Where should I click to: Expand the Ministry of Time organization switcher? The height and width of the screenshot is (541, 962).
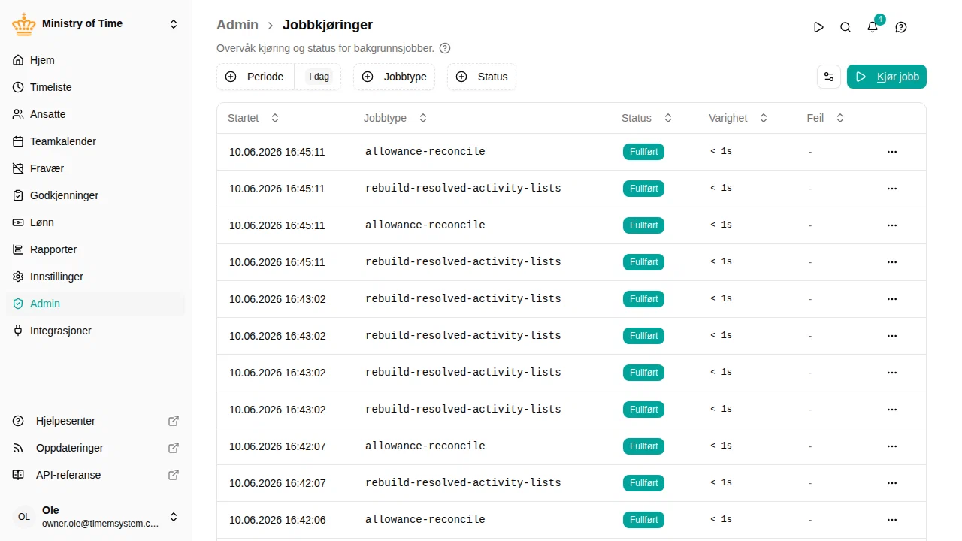(96, 24)
